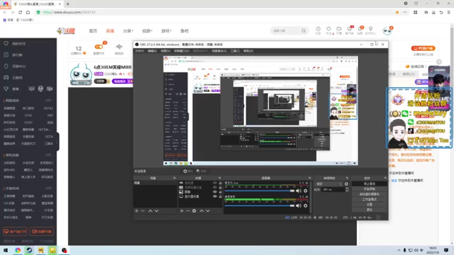Expand Games dropdown in Douyu nav
The width and height of the screenshot is (454, 255).
coord(166,31)
